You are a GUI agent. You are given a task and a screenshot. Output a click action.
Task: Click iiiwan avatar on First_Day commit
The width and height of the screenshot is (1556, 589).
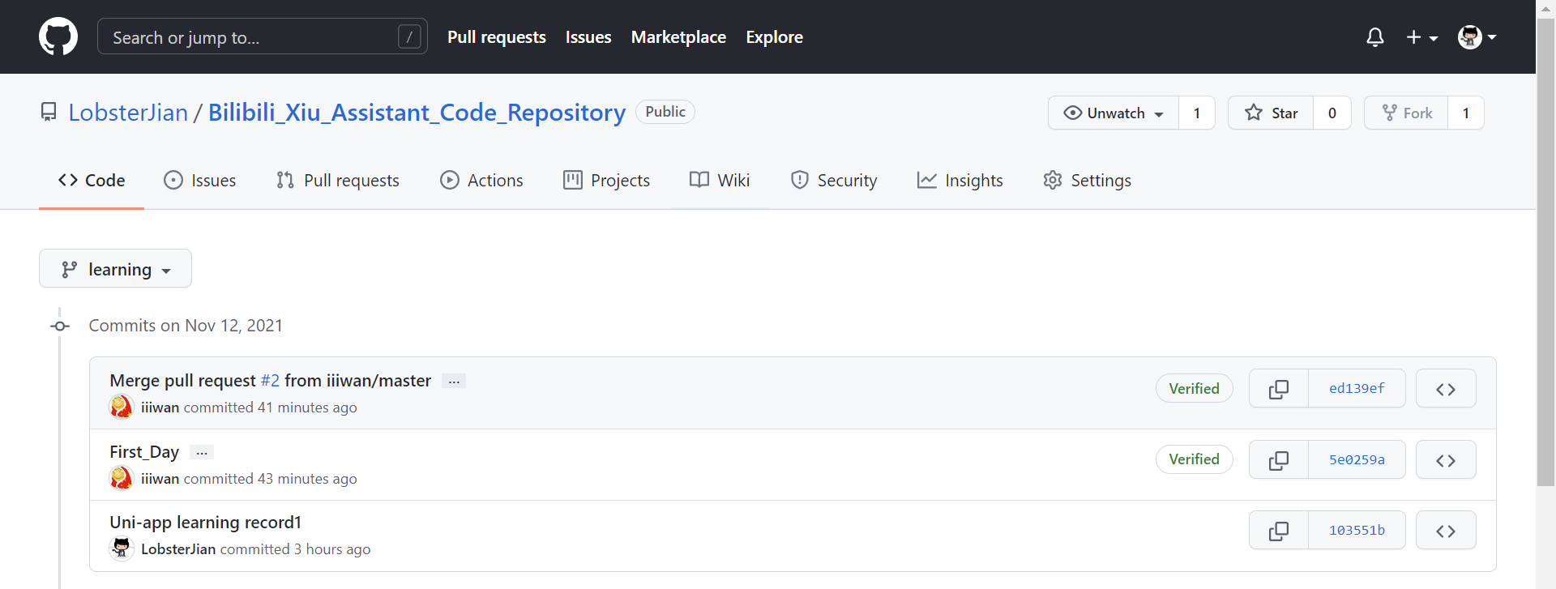(122, 479)
